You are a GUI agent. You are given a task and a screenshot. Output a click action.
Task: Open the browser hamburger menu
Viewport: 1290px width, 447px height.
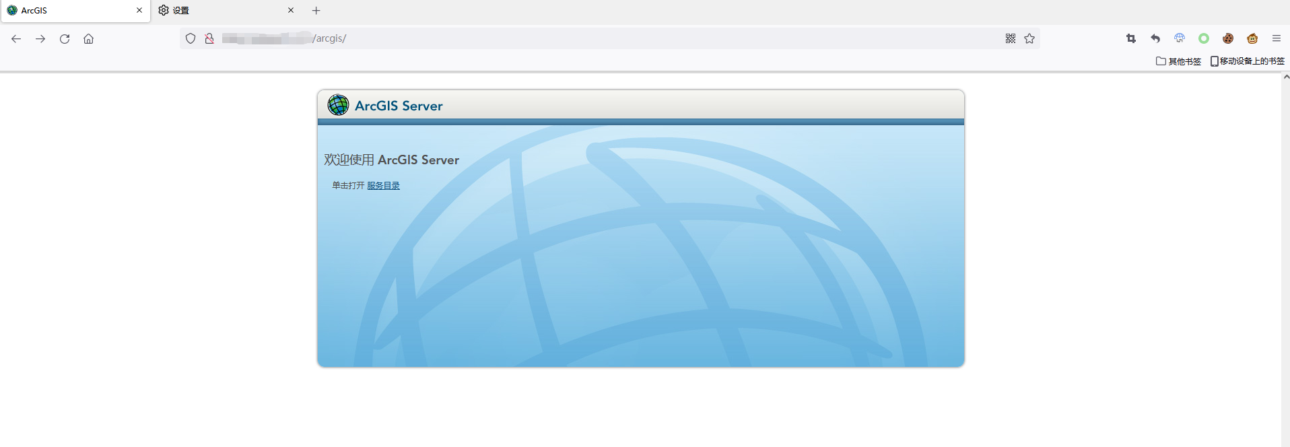coord(1277,39)
